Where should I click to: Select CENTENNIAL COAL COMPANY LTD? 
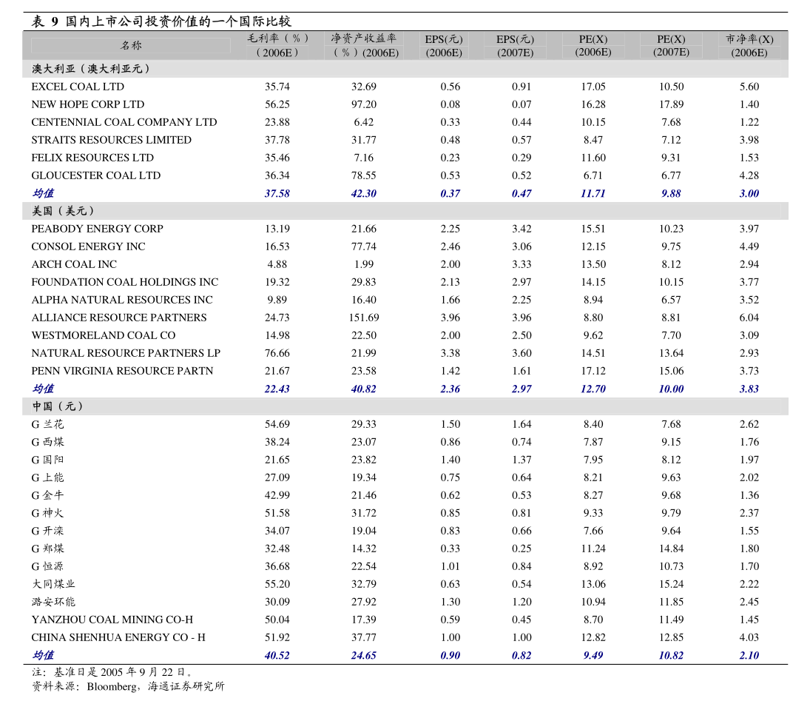click(x=124, y=122)
